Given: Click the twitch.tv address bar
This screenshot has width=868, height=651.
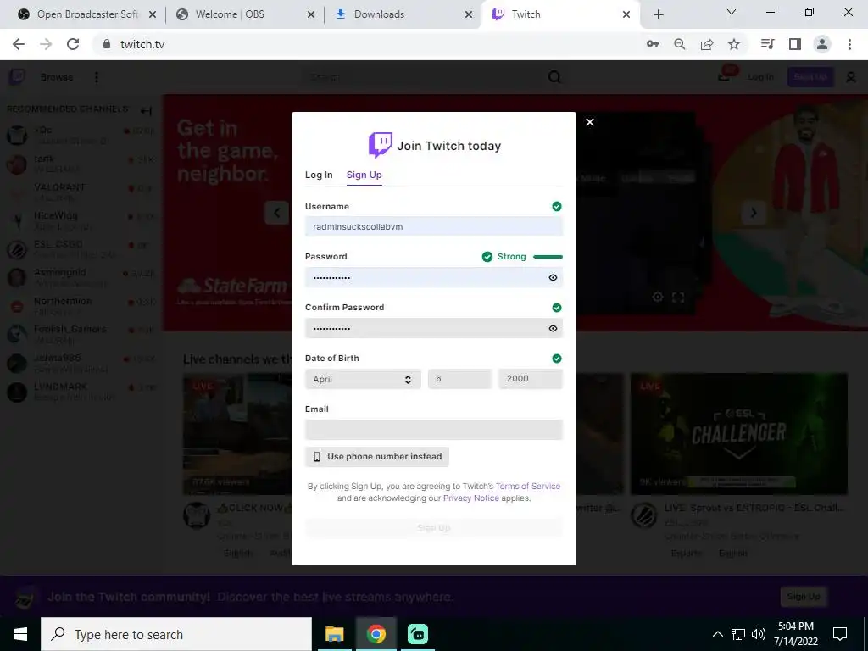Looking at the screenshot, I should 365,44.
